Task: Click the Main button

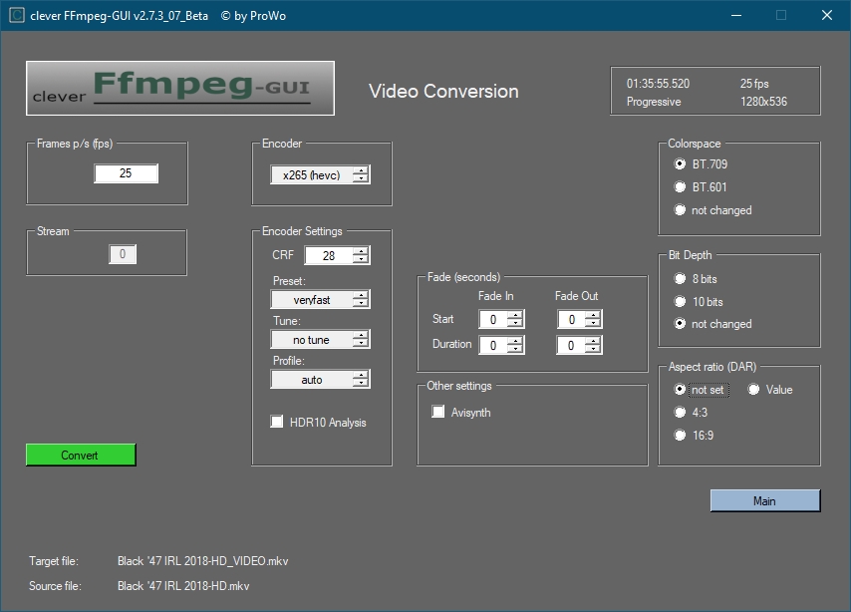Action: click(764, 500)
